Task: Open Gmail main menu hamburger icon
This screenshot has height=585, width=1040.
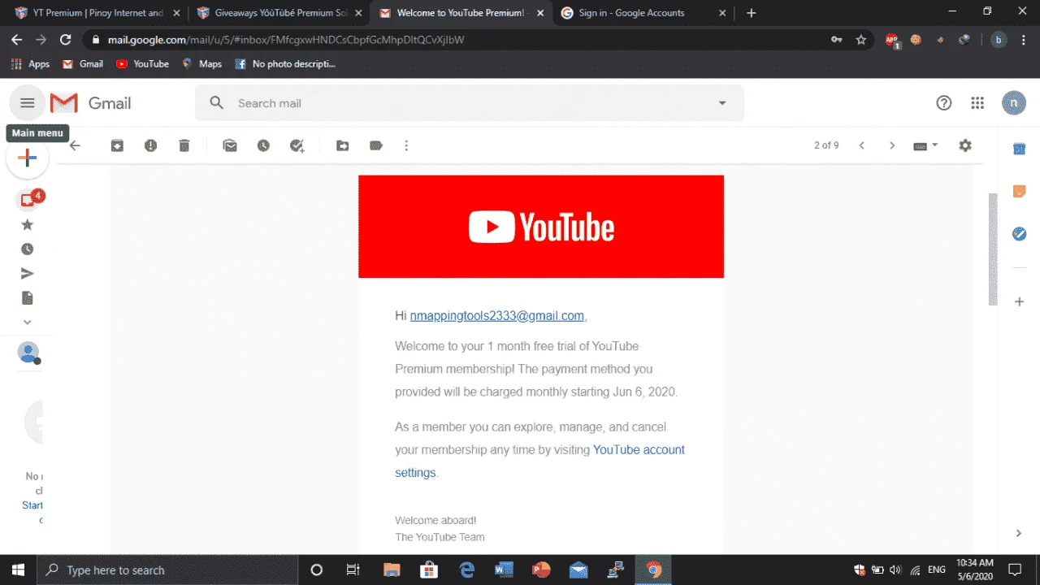Action: click(28, 103)
